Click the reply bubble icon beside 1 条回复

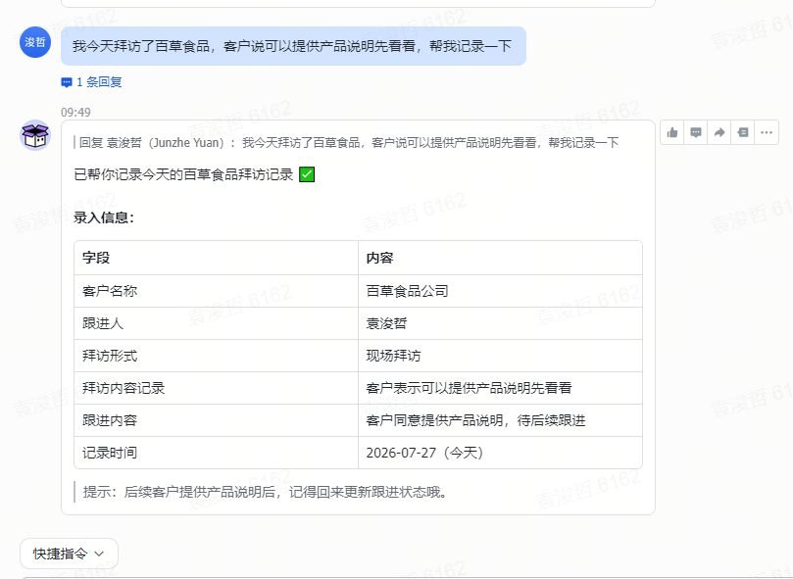(67, 82)
